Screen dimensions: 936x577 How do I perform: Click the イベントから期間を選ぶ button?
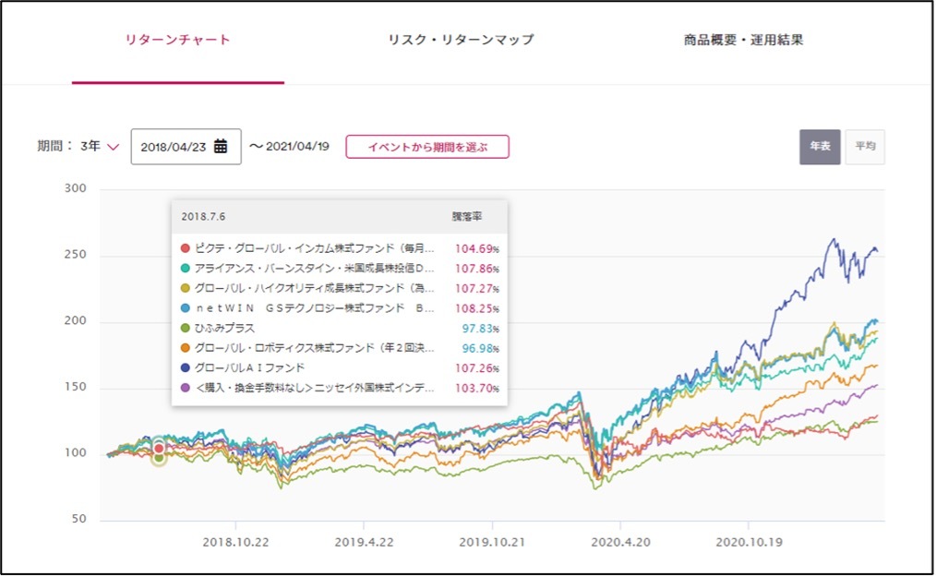[427, 146]
